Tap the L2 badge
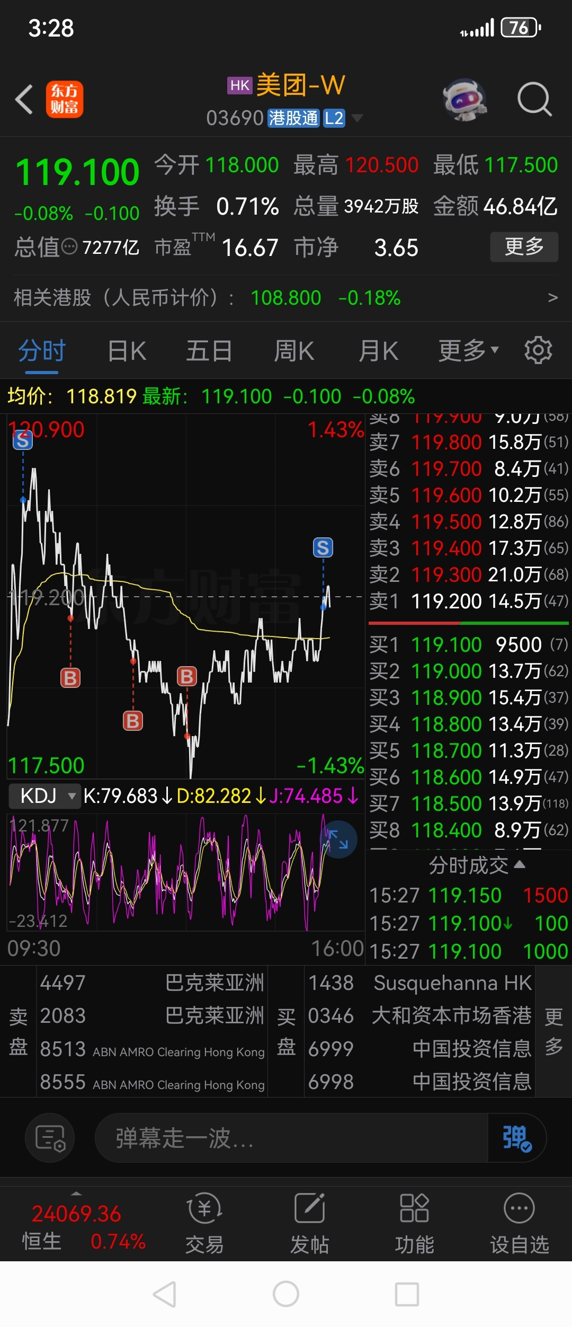This screenshot has width=572, height=1327. [334, 118]
